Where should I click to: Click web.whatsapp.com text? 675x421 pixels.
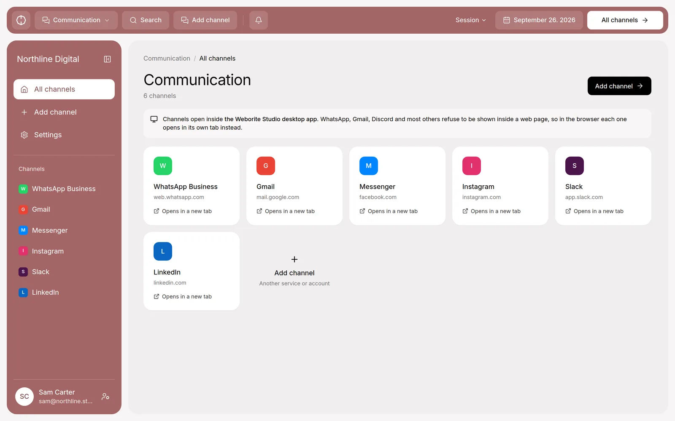tap(179, 197)
